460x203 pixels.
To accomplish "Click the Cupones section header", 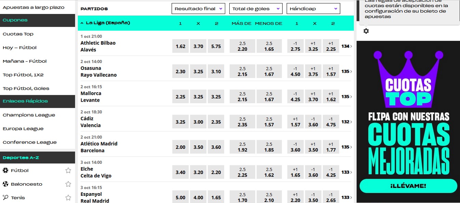I will pyautogui.click(x=38, y=20).
